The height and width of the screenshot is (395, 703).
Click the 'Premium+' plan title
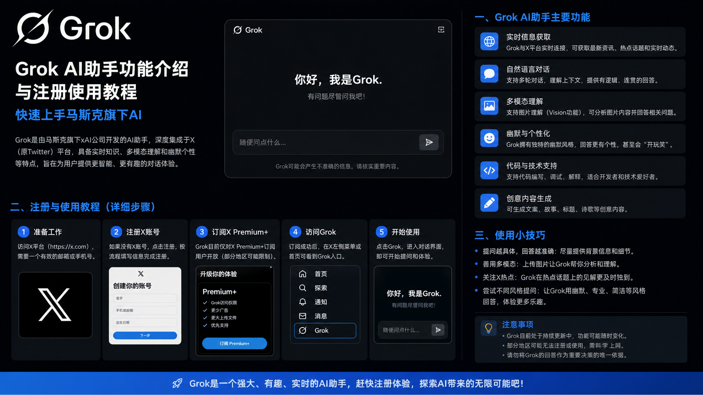click(220, 292)
